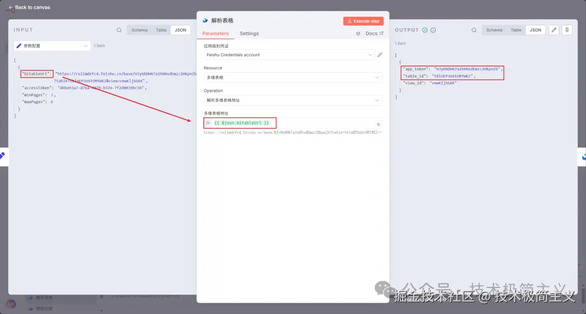Open the expression editor expand icon

pos(378,124)
